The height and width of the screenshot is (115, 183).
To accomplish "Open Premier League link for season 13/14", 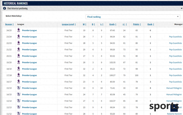I will click(x=29, y=101).
